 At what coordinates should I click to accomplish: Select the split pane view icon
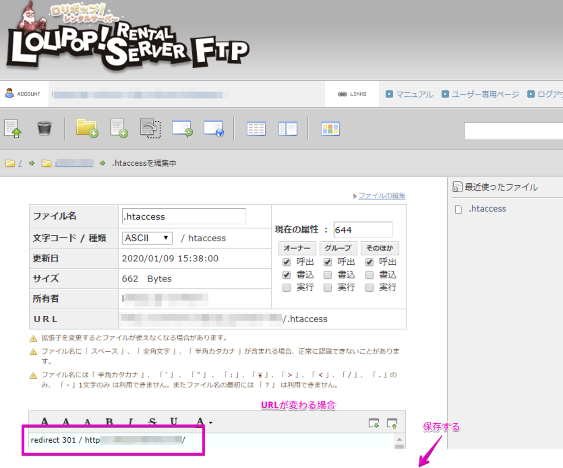[288, 128]
